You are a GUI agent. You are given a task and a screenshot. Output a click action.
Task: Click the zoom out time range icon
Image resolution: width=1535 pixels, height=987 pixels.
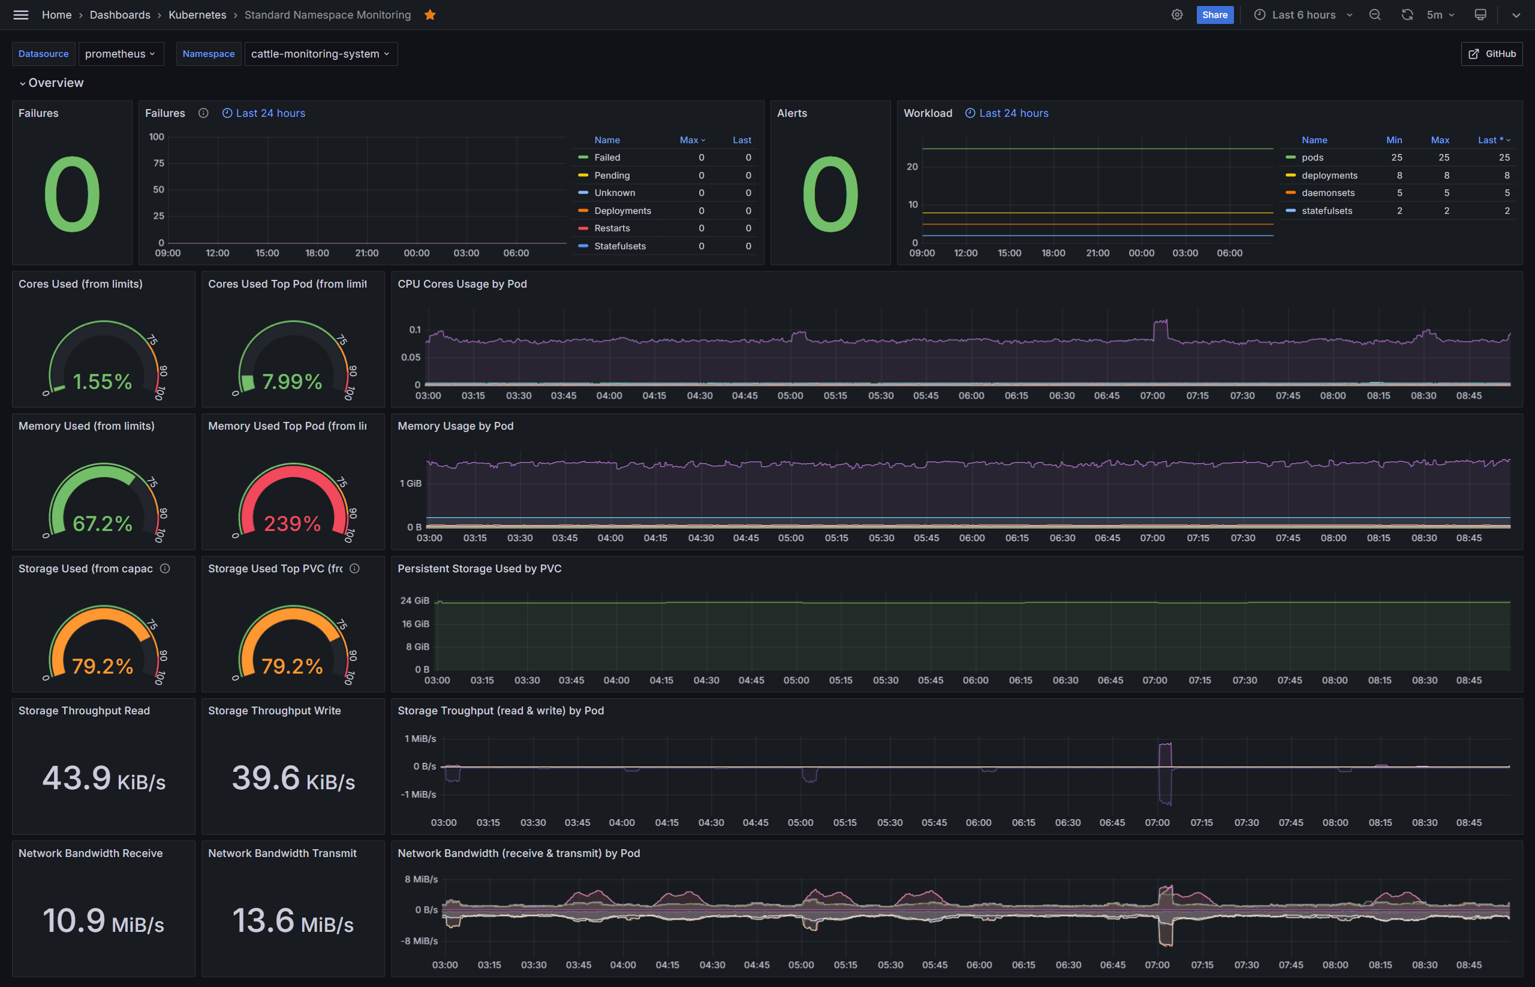point(1375,15)
